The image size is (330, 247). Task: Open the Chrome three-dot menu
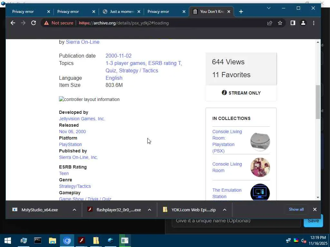pos(314,23)
